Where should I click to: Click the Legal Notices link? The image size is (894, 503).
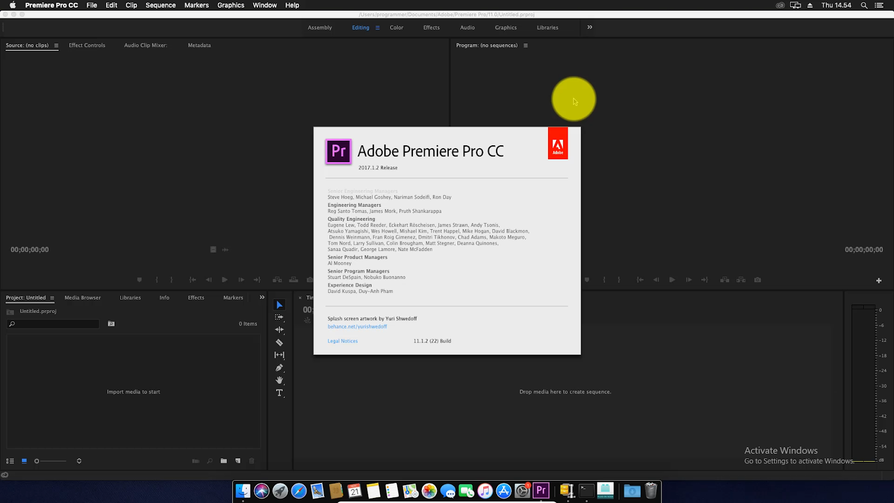342,341
